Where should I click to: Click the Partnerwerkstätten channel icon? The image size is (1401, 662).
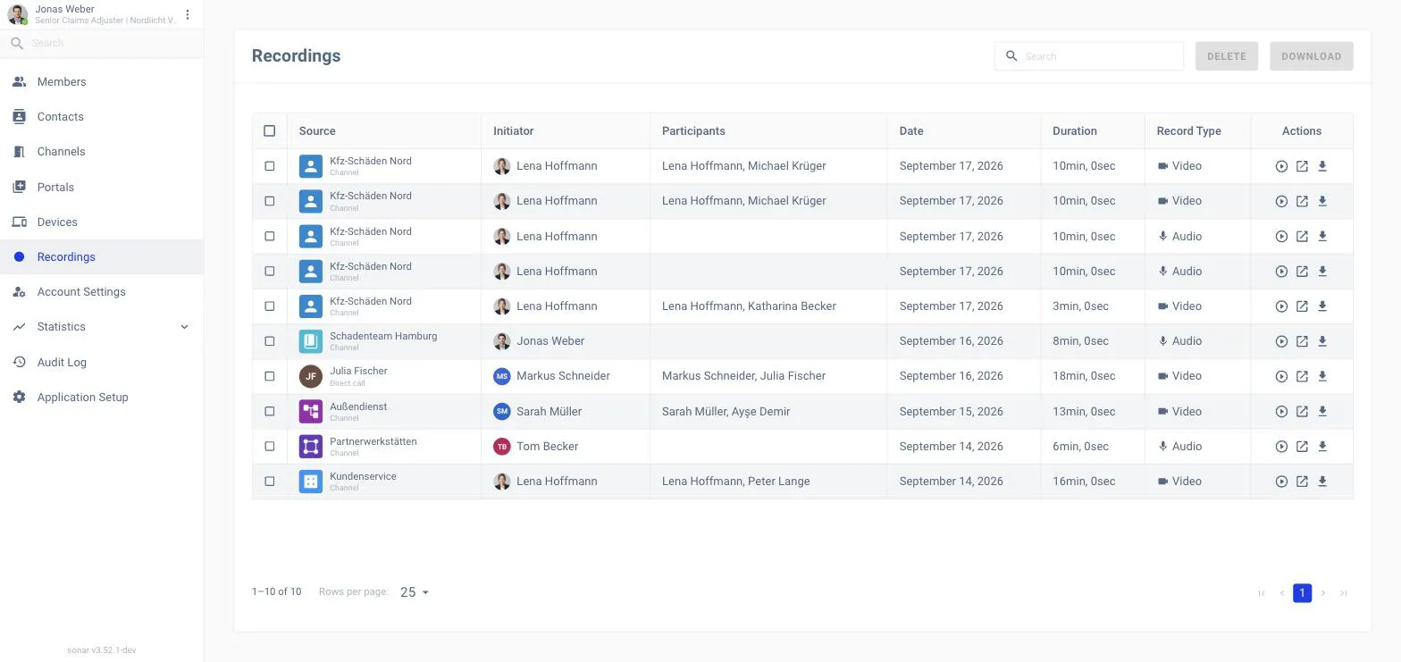click(310, 447)
